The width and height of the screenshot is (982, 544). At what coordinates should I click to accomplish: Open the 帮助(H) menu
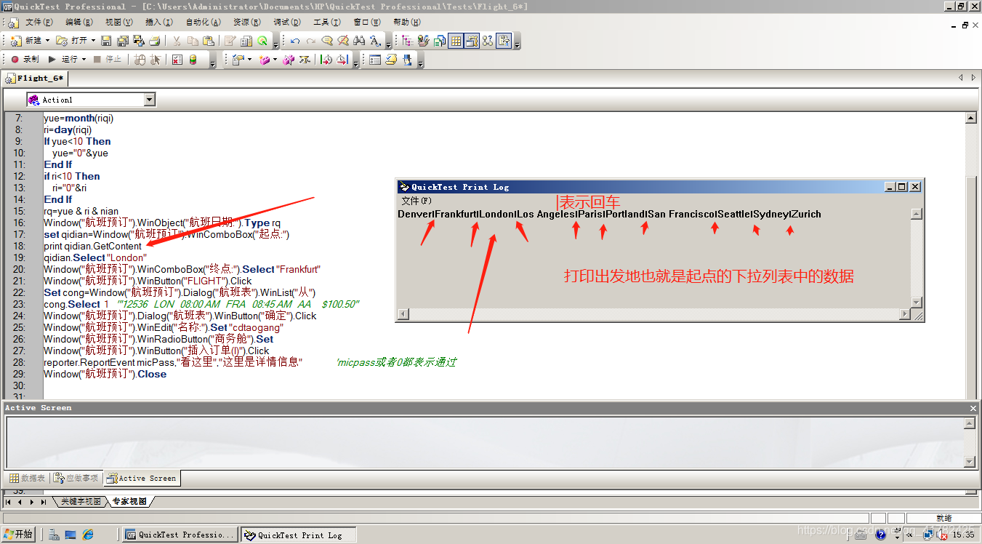(x=407, y=23)
